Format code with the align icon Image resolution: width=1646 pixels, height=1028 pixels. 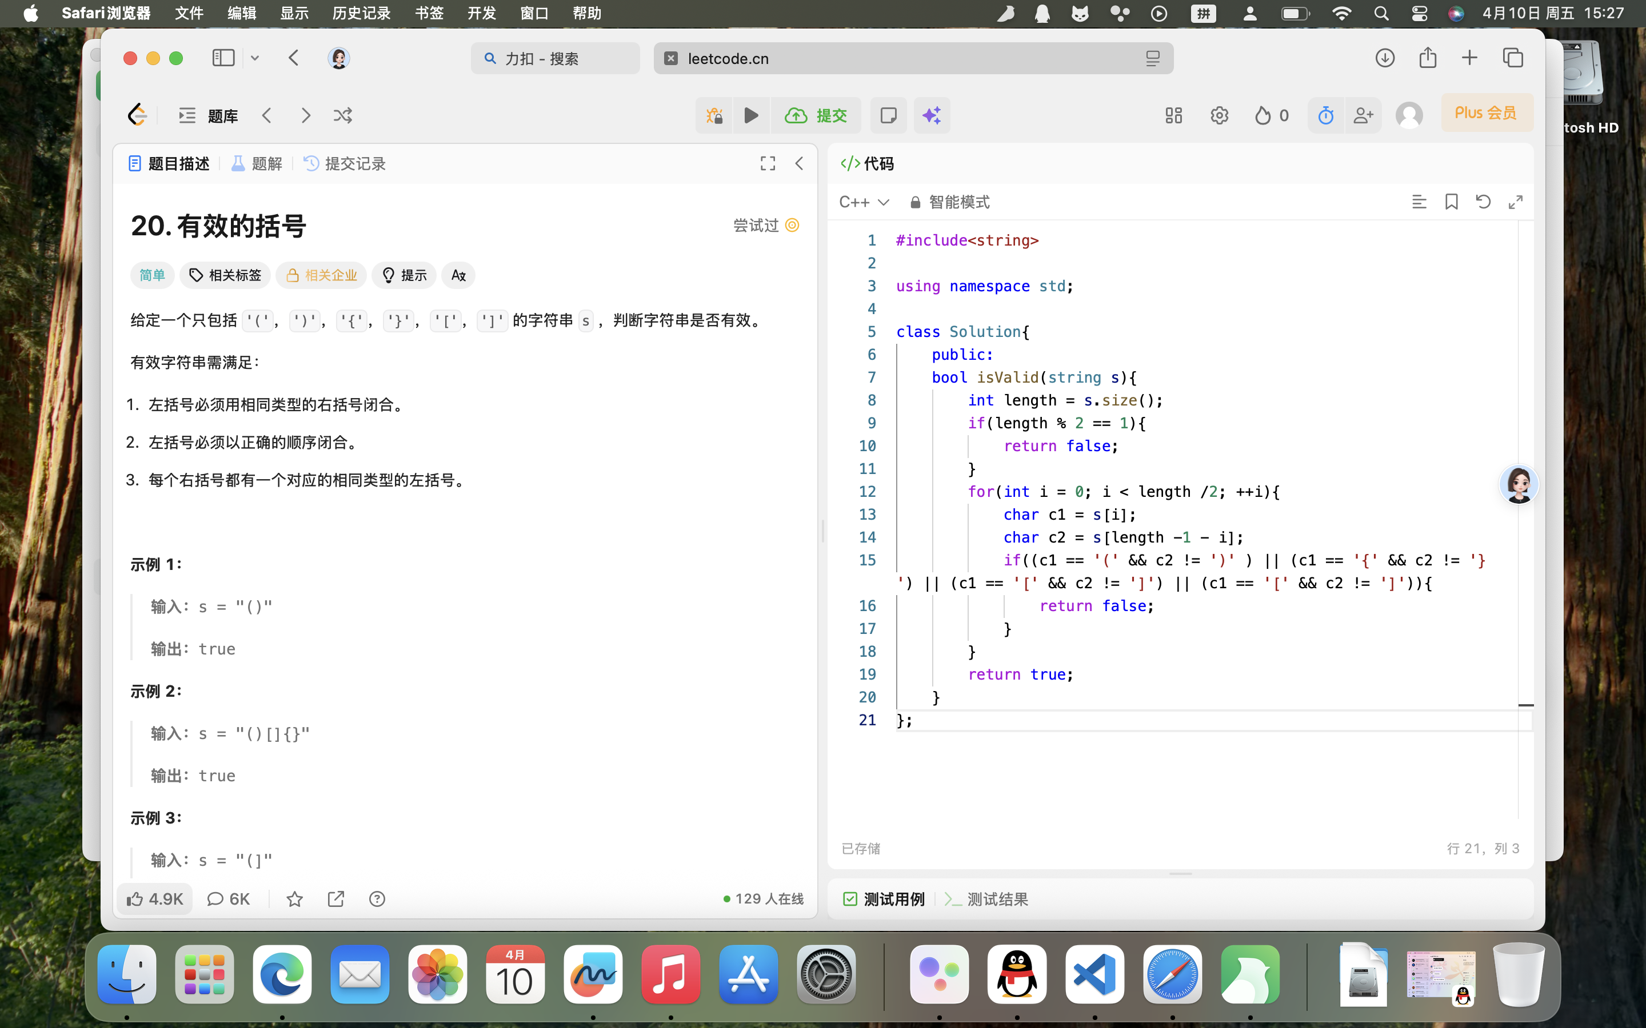(1419, 202)
